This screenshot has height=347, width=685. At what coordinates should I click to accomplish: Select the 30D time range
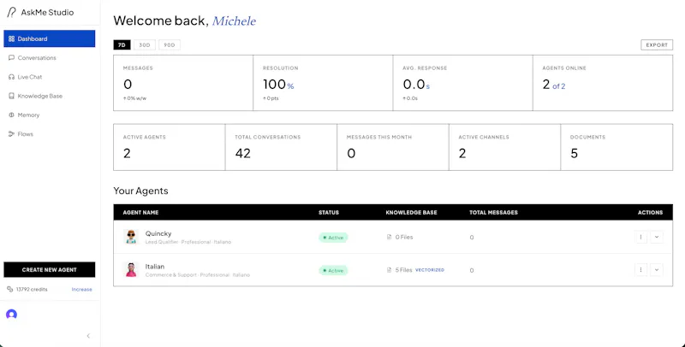click(145, 45)
